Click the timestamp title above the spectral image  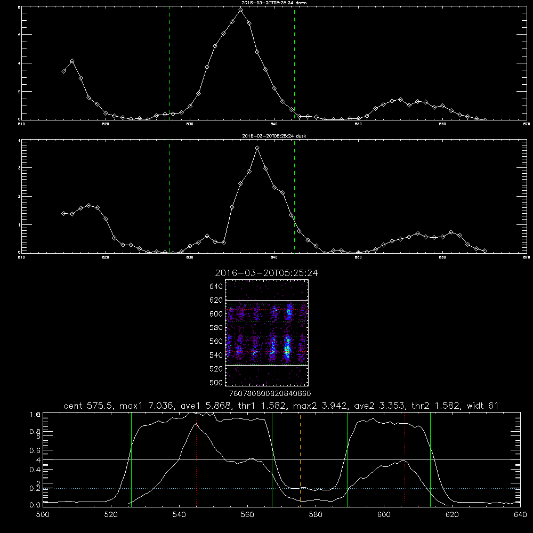(x=266, y=273)
